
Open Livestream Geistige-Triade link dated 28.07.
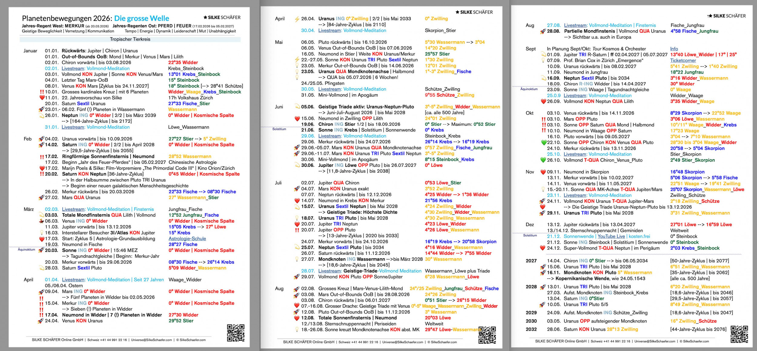coord(329,271)
